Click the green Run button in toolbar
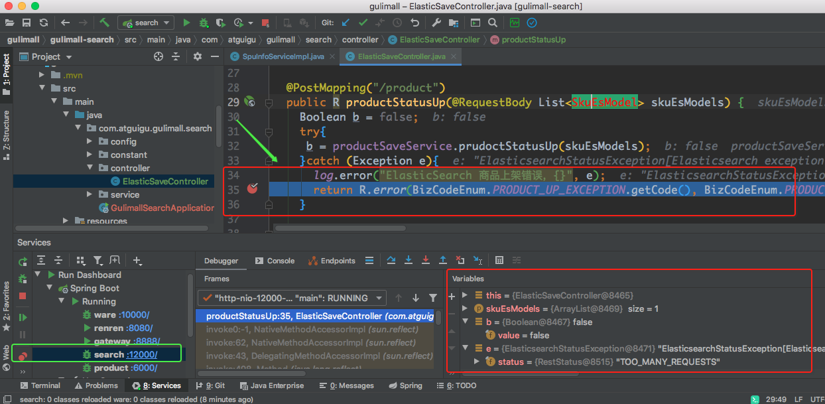 click(187, 23)
